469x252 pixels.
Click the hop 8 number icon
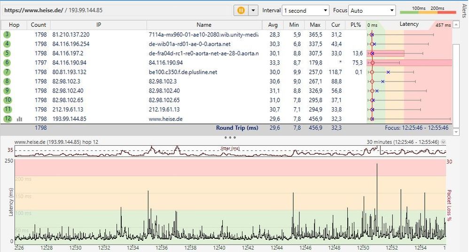tap(8, 81)
